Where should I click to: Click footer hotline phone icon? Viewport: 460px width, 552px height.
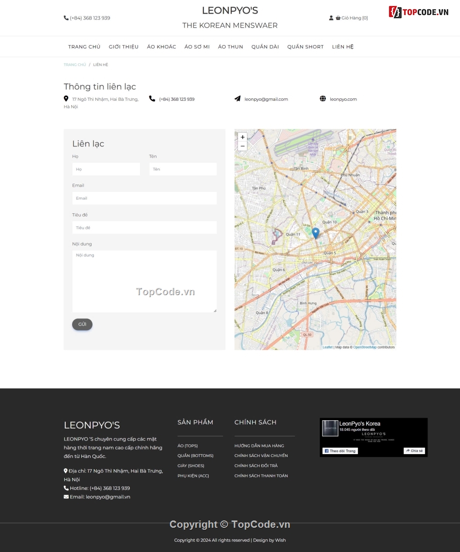tap(66, 488)
